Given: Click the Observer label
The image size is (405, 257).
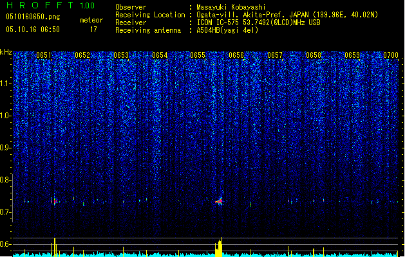Looking at the screenshot, I should click(131, 7).
